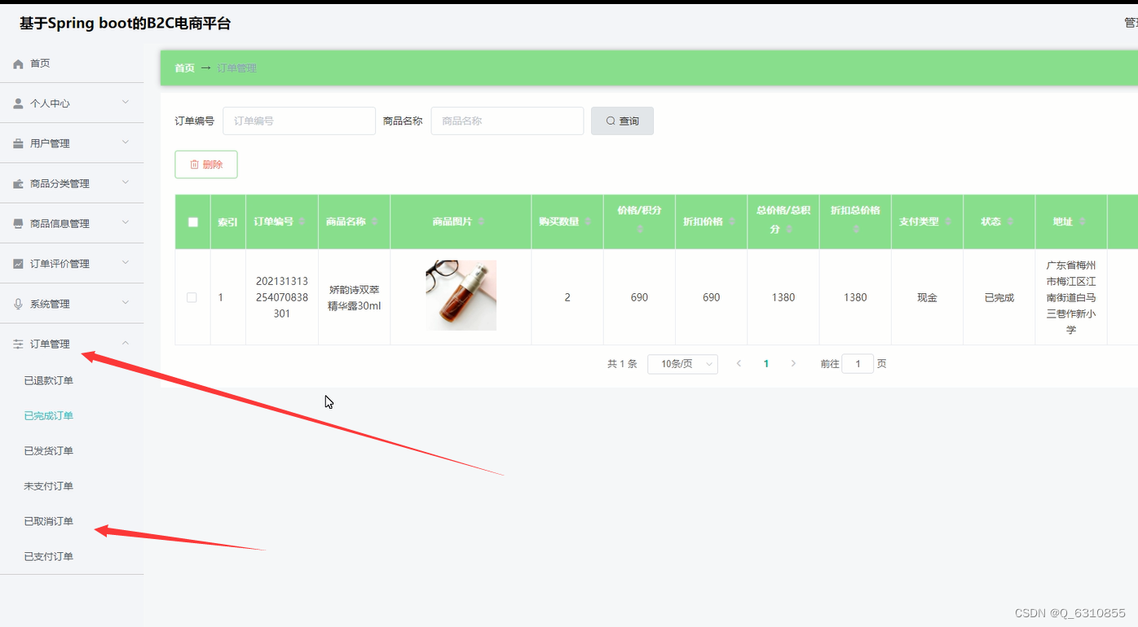Click the 娇韵诗双萃精华露30ml product name cell
Image resolution: width=1138 pixels, height=627 pixels.
click(355, 298)
